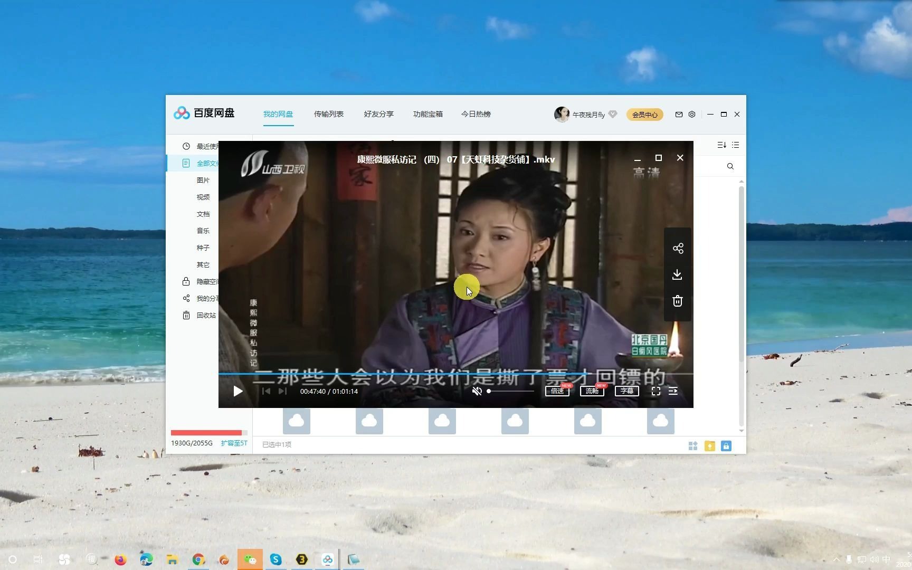Delete the current video file

(678, 301)
